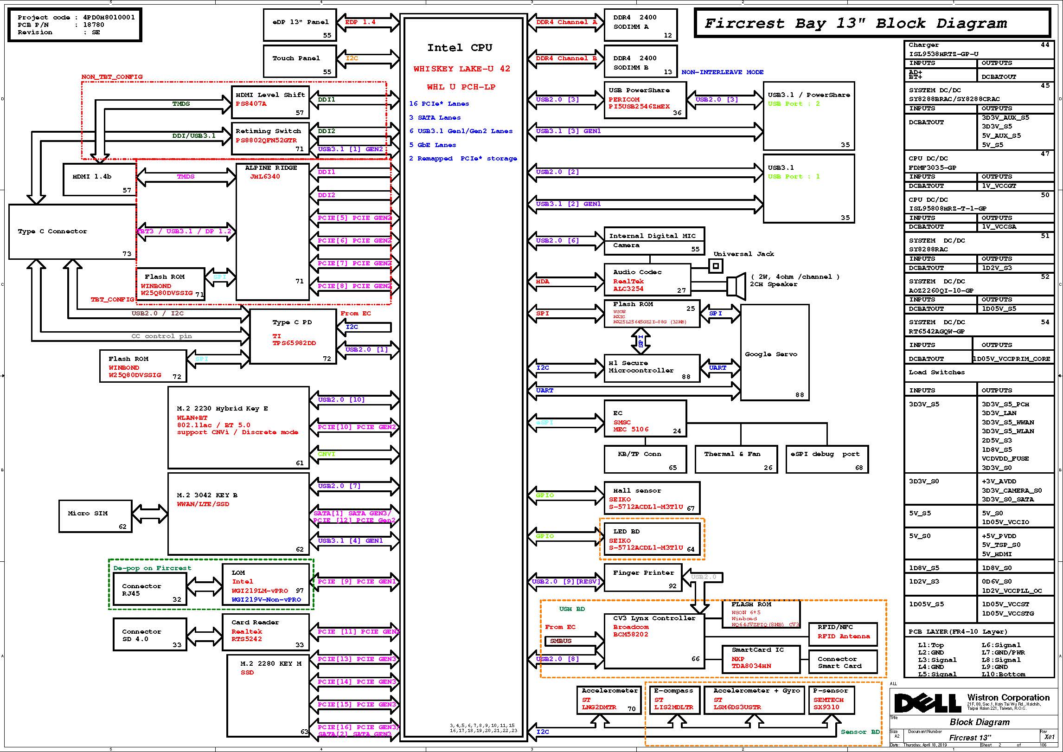The height and width of the screenshot is (752, 1063).
Task: Select the LOM Intel WGI219LM-vPRO text
Action: point(260,582)
